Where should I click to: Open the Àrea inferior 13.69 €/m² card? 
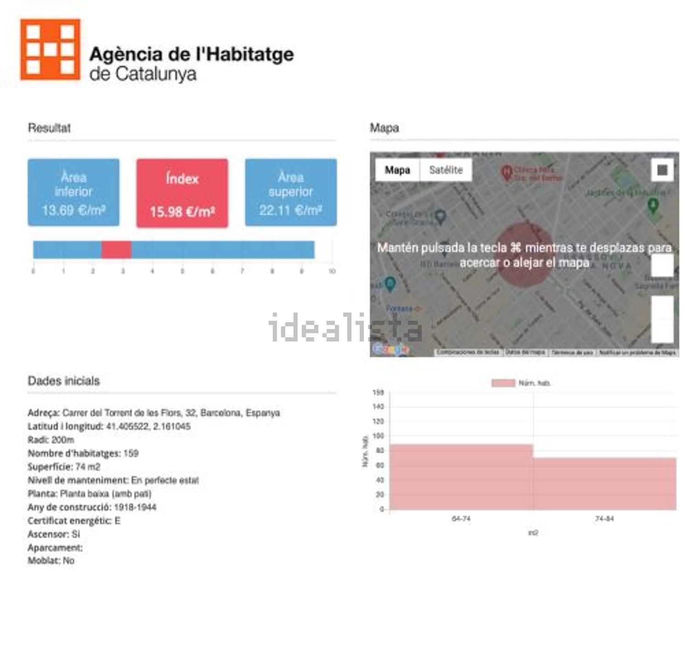[74, 193]
